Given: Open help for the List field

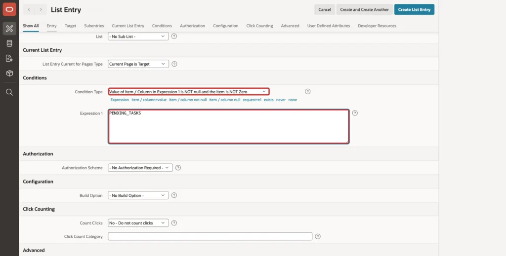Looking at the screenshot, I should 174,37.
